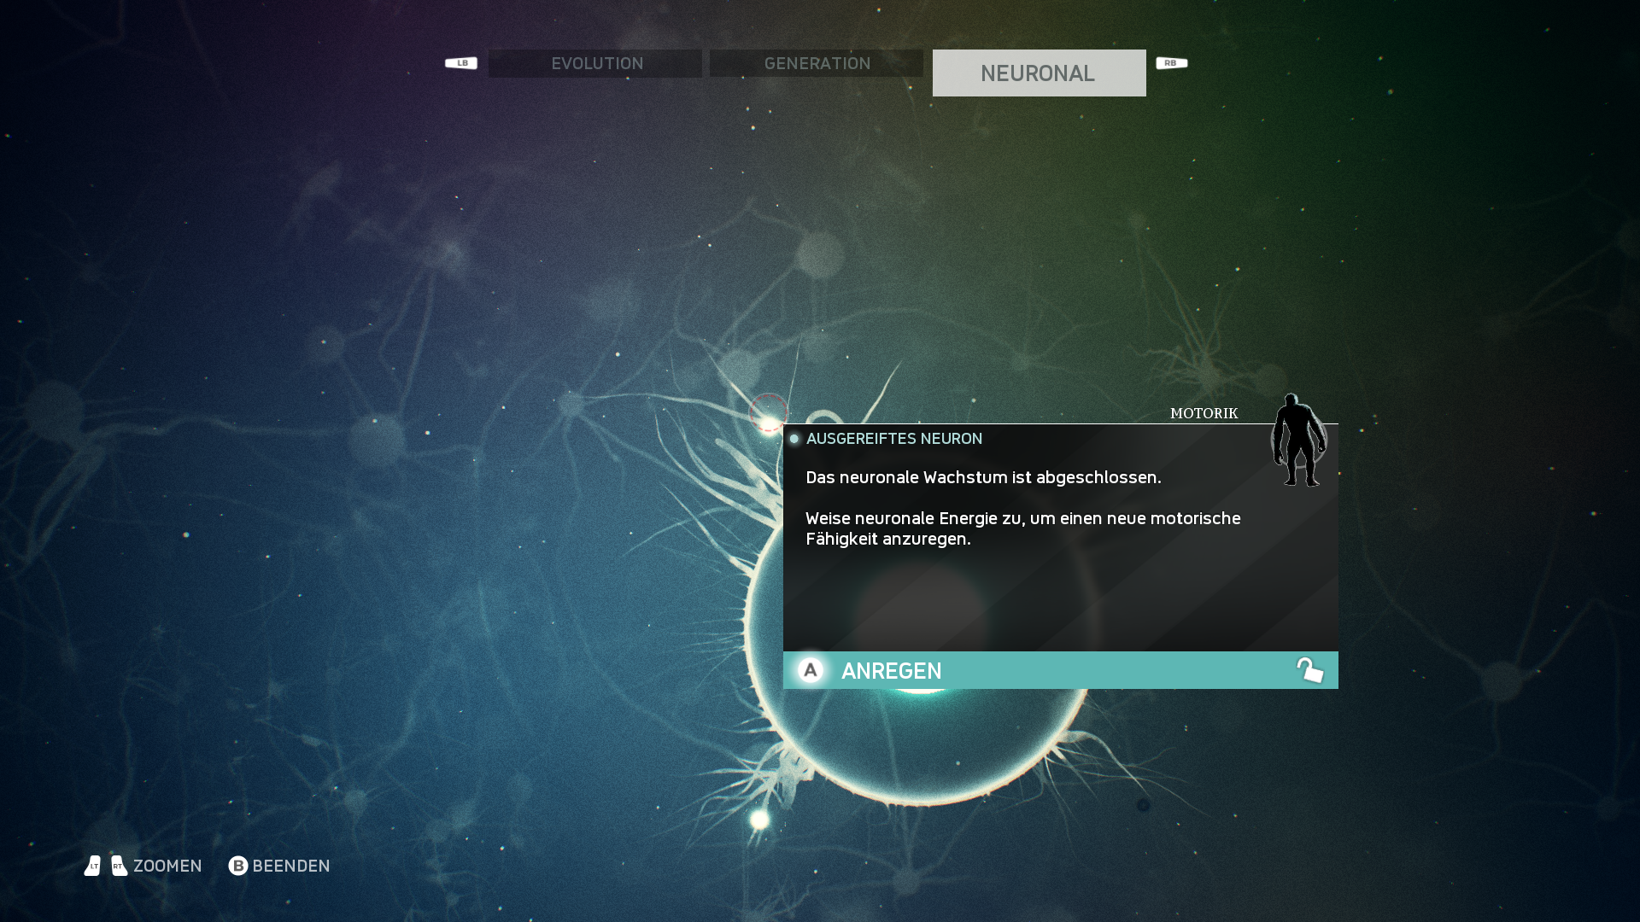The height and width of the screenshot is (922, 1640).
Task: Switch to the Evolution tab
Action: coord(595,63)
